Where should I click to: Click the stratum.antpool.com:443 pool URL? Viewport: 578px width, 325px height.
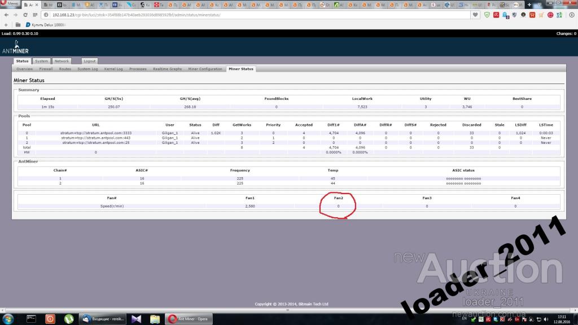[x=96, y=138]
